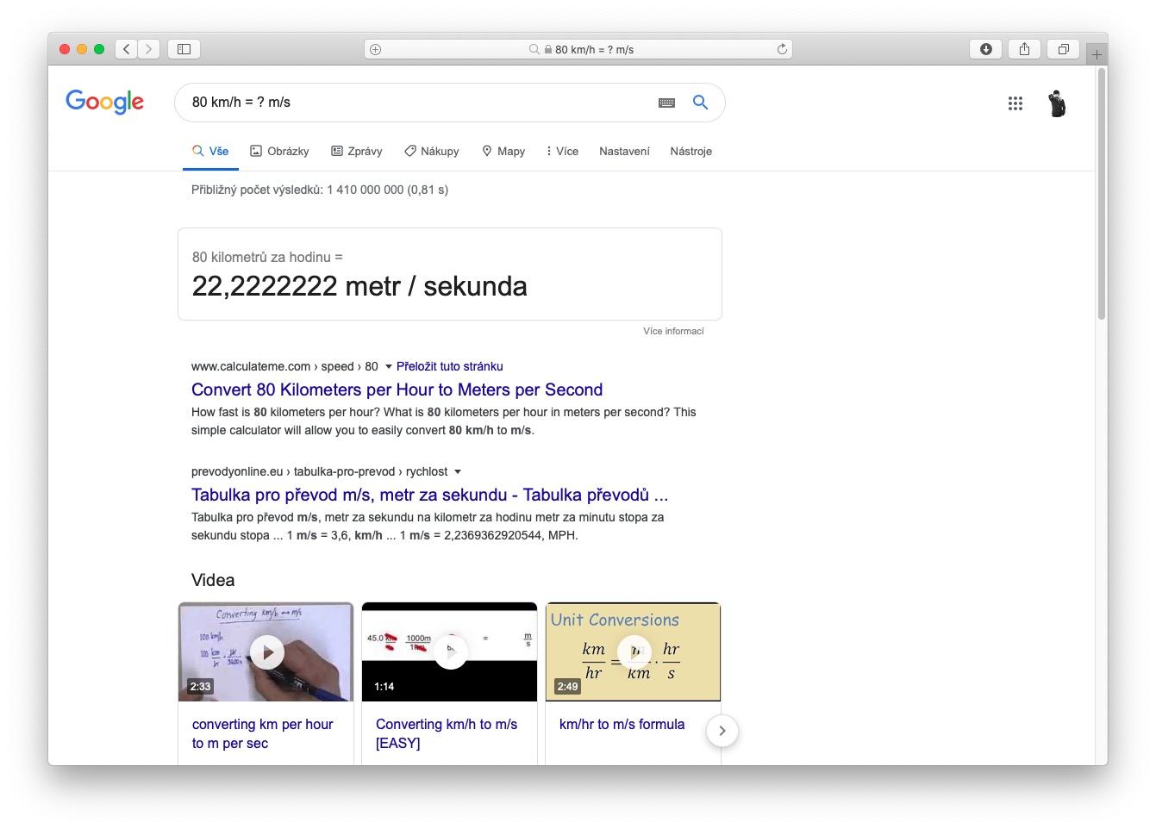Click the 'www.calculateme.com › speed › 80' breadcrumb

pyautogui.click(x=284, y=366)
